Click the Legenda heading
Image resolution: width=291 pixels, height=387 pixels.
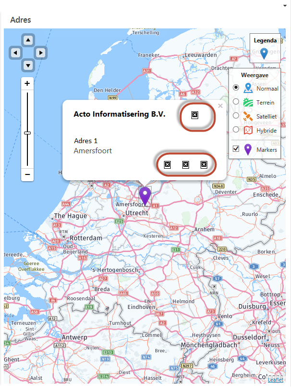[265, 40]
